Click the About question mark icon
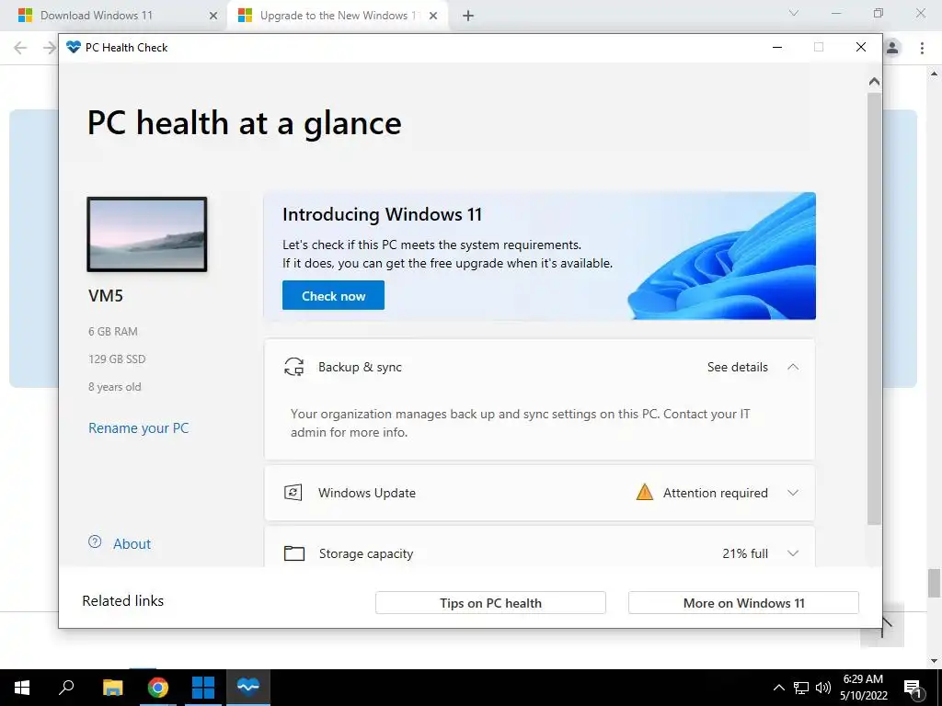Image resolution: width=942 pixels, height=706 pixels. (x=95, y=542)
